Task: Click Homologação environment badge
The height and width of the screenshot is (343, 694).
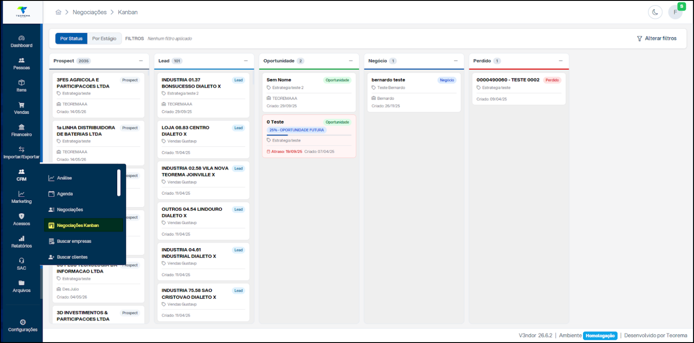Action: [x=600, y=336]
